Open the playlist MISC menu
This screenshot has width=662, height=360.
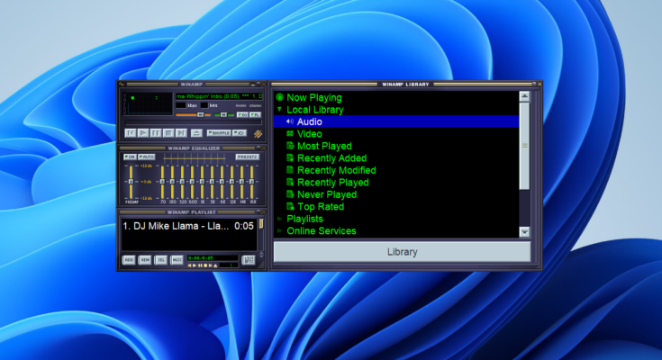177,260
